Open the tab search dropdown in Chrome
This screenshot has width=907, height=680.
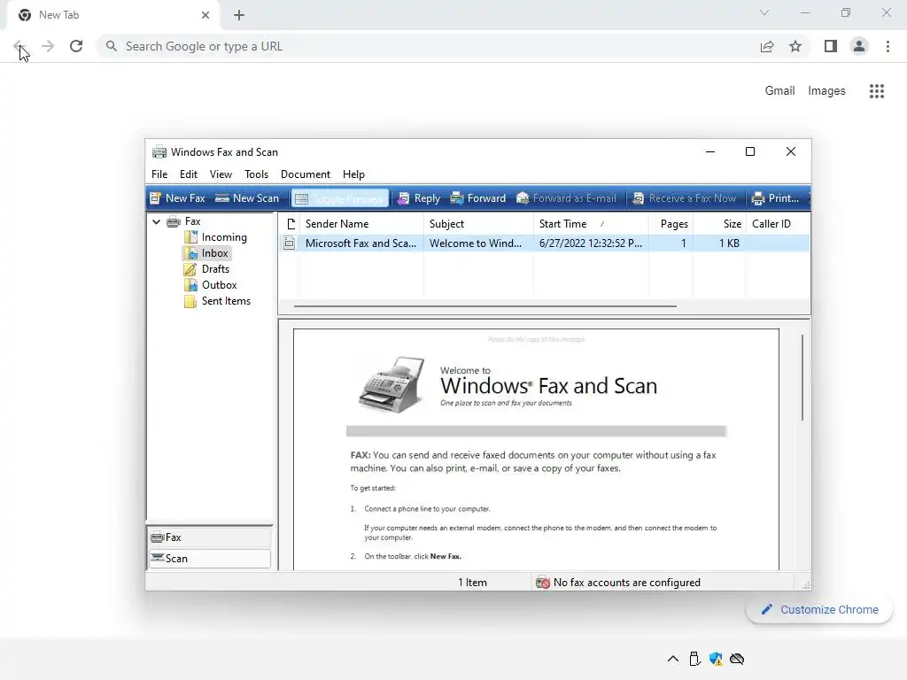coord(764,12)
